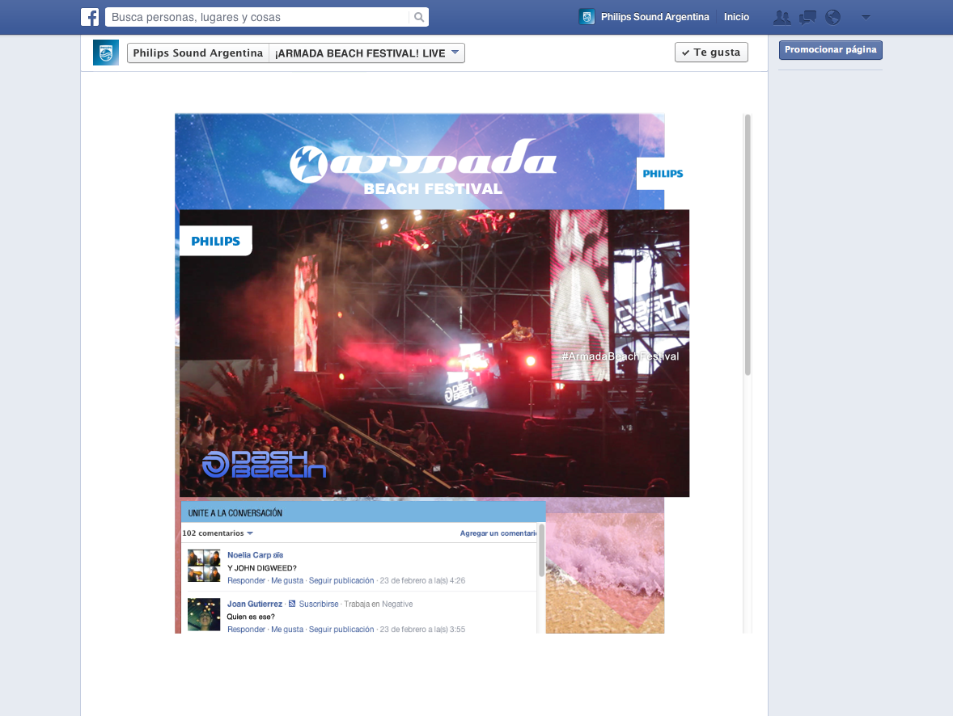Click the Facebook logo icon
This screenshot has width=953, height=716.
[x=90, y=17]
